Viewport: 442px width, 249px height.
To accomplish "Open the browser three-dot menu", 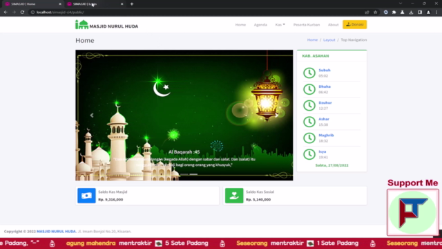I will 436,12.
